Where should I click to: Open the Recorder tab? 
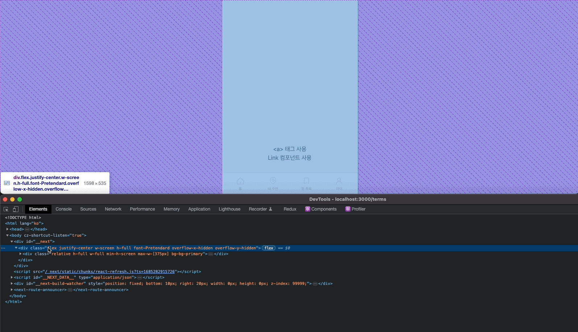(260, 209)
